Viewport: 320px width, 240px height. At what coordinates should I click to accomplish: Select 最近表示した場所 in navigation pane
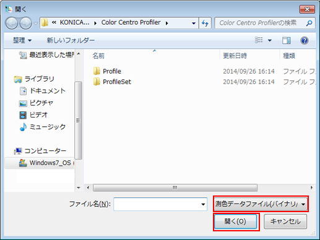coord(47,55)
